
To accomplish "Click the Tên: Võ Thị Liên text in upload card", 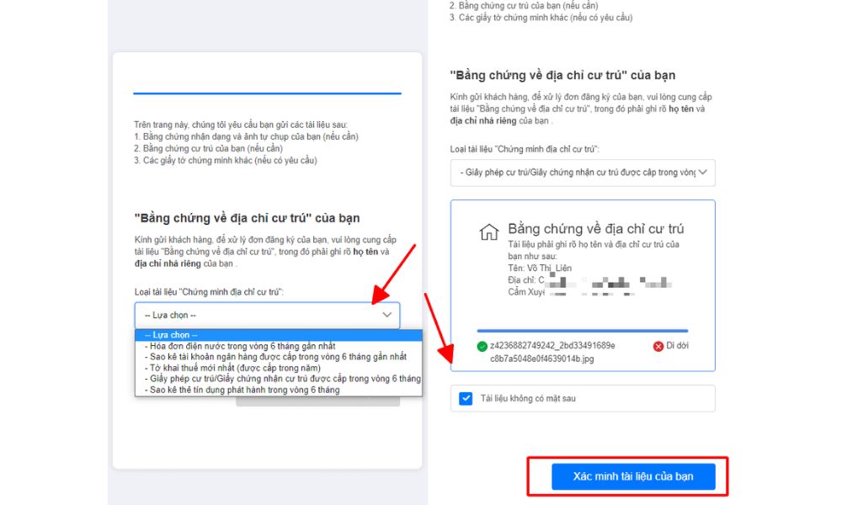I will [x=539, y=268].
